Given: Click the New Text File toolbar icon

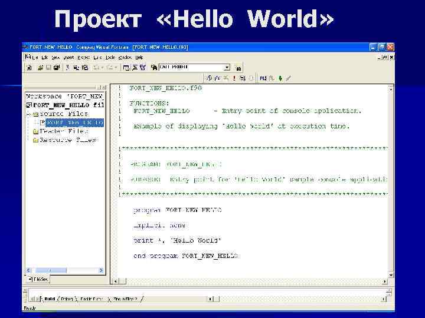Looking at the screenshot, I should click(30, 68).
